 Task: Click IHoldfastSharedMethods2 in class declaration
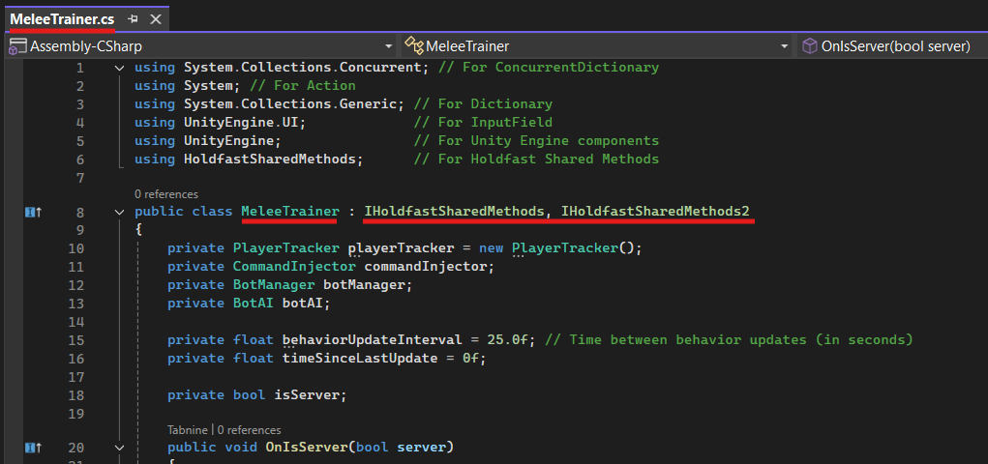655,212
